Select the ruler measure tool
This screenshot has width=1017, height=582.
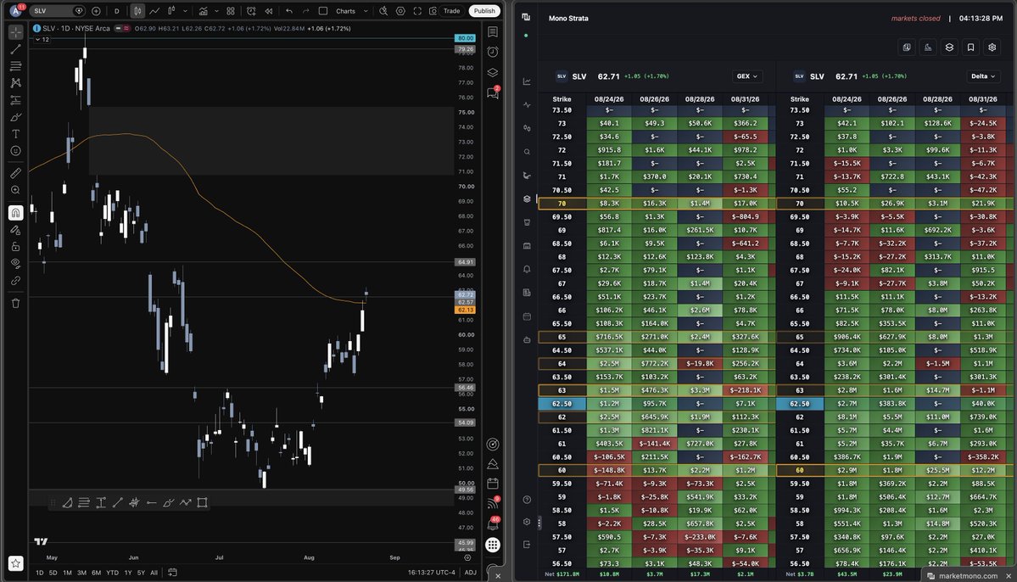point(15,173)
